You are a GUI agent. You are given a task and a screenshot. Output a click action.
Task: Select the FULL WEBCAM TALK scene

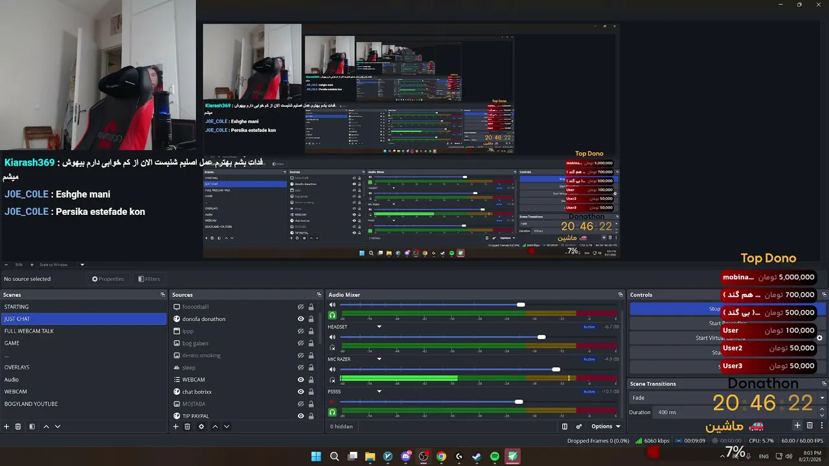[x=84, y=331]
